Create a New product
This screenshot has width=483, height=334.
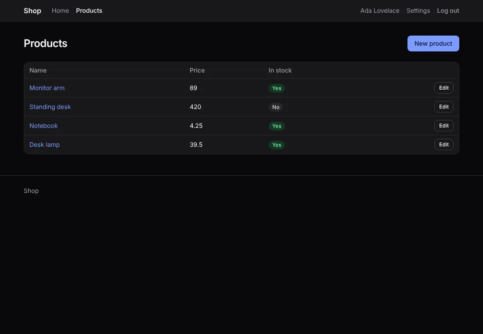pos(433,44)
